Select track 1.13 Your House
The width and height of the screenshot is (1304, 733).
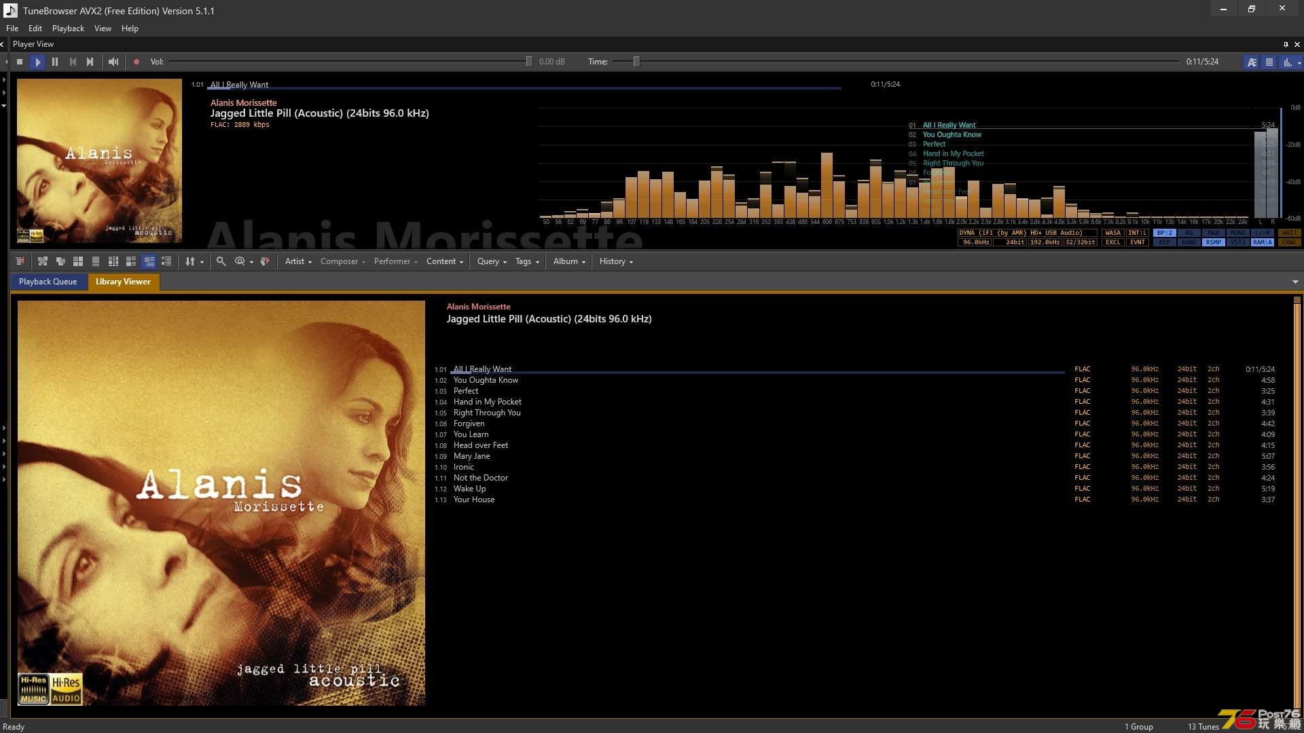[x=854, y=500]
